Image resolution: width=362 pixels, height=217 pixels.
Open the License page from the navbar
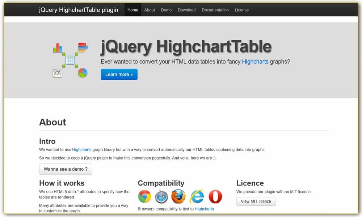(241, 10)
